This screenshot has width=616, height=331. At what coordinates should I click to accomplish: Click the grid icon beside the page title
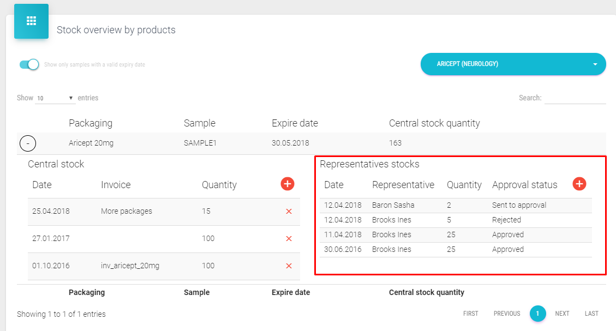click(x=31, y=21)
